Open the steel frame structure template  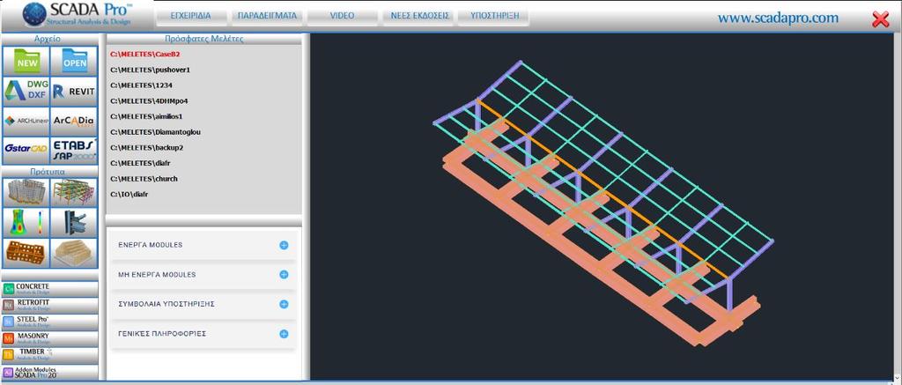coord(74,193)
